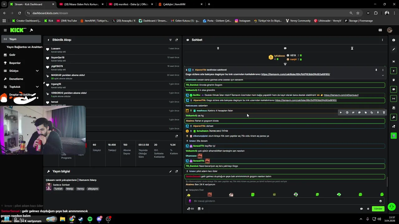Click the timeout clock icon on message
The height and width of the screenshot is (224, 399).
(x=347, y=112)
